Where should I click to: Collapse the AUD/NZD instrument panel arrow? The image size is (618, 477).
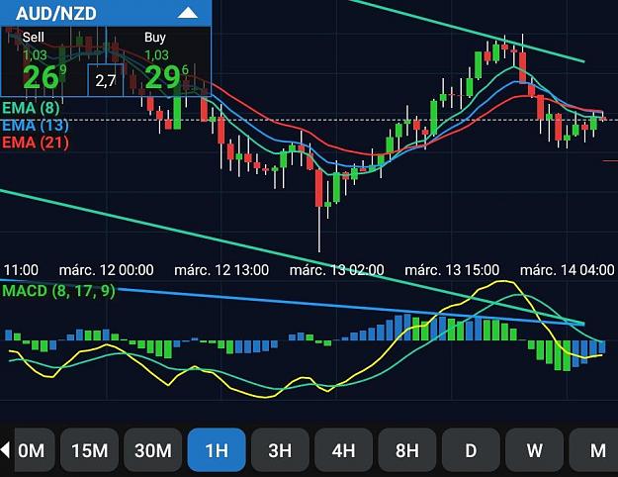click(188, 14)
